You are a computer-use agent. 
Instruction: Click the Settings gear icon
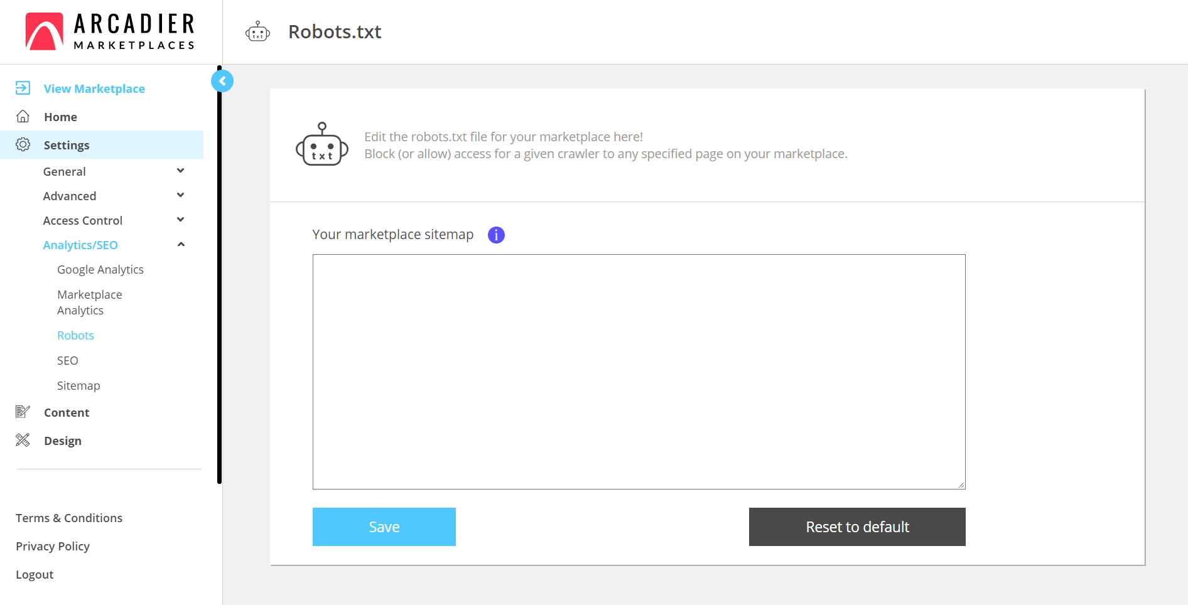click(23, 144)
